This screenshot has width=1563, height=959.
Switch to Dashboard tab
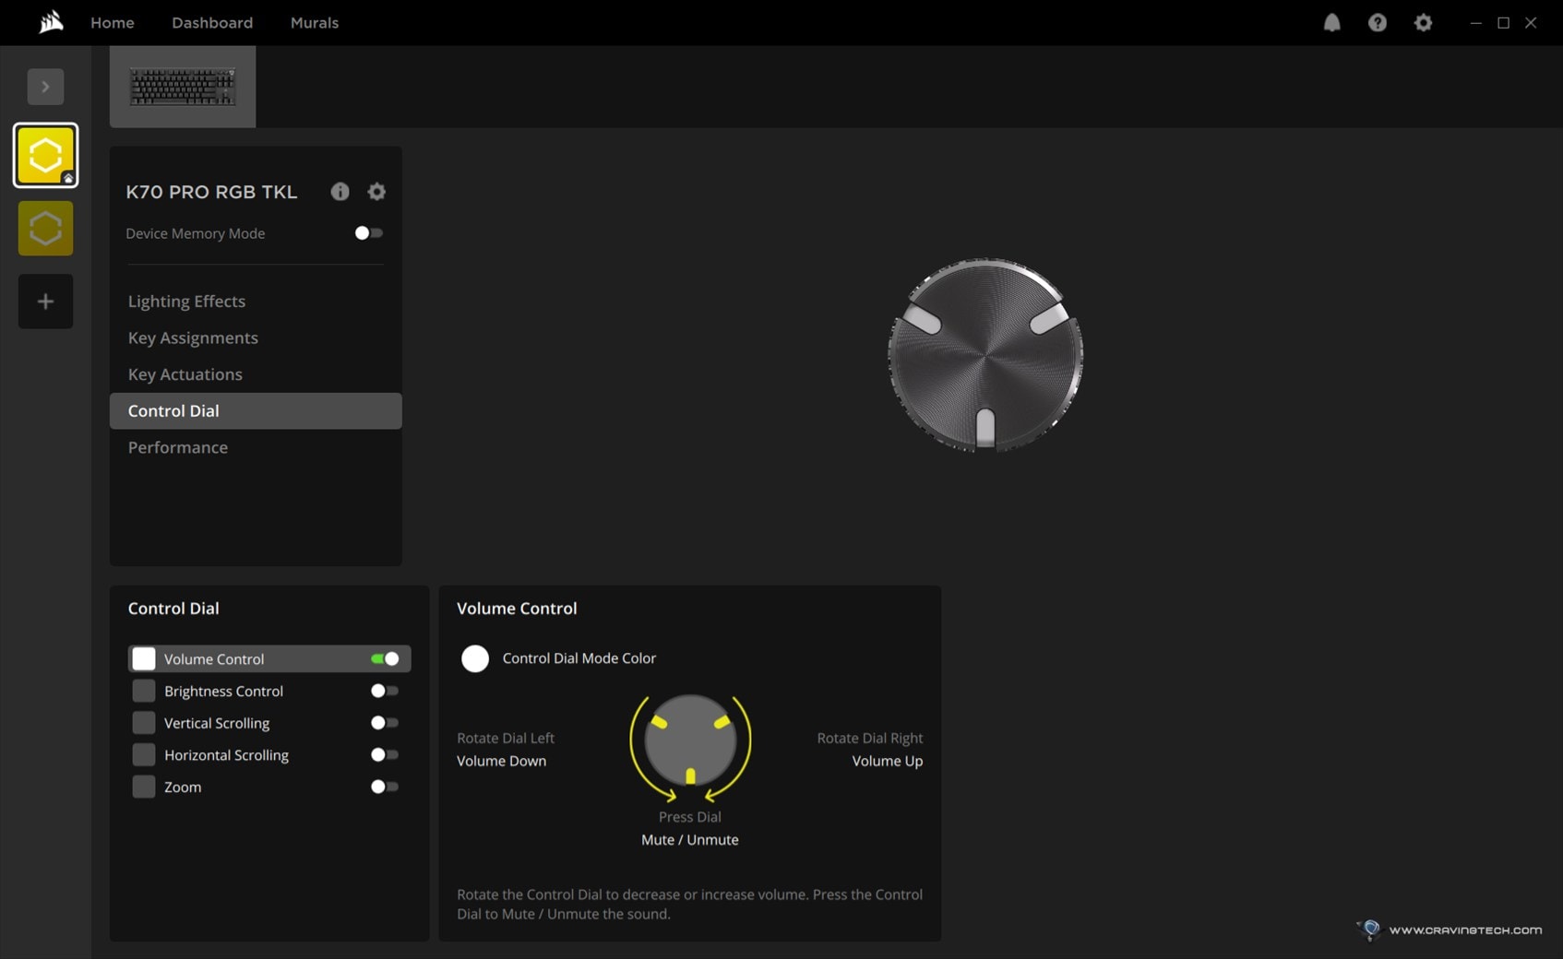coord(212,23)
